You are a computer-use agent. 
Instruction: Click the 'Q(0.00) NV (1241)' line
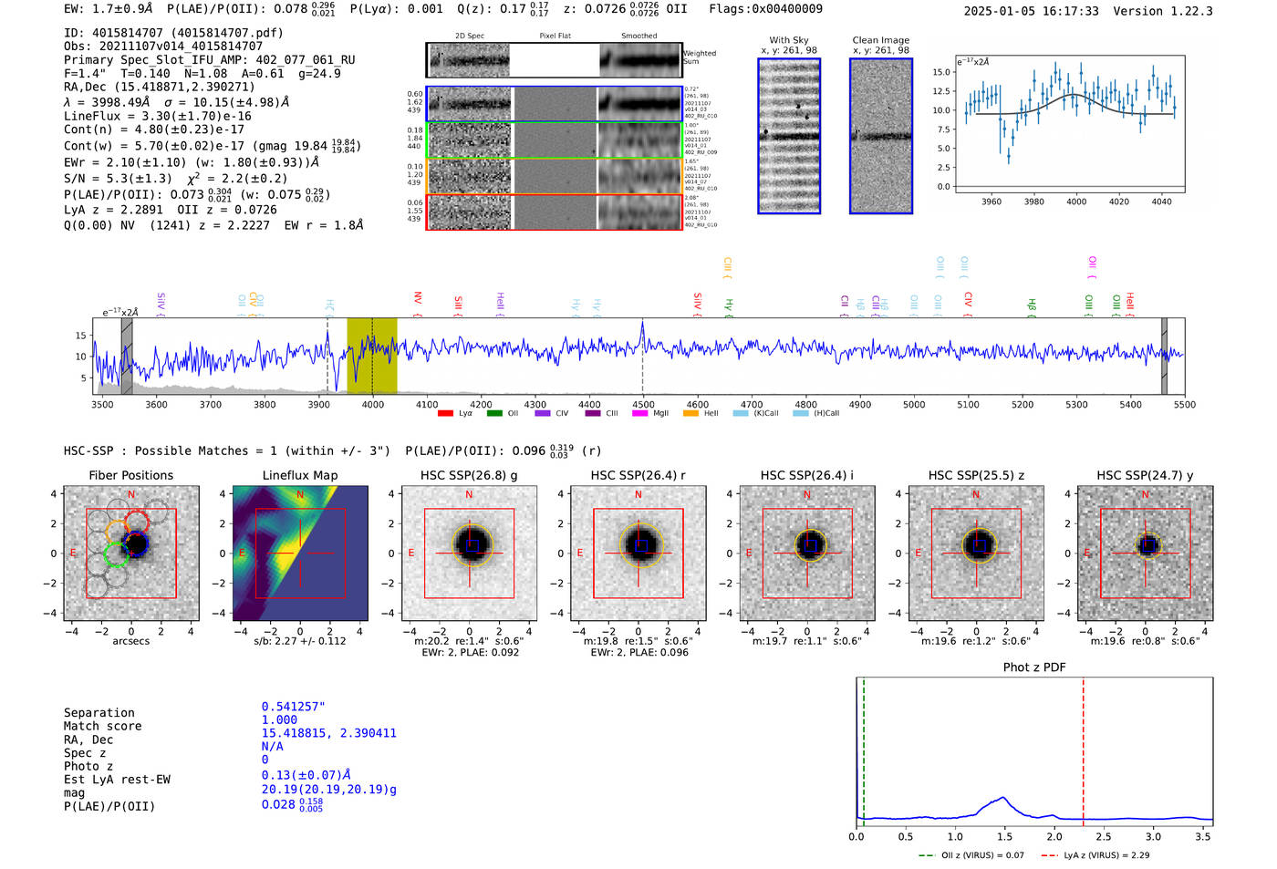coord(128,225)
